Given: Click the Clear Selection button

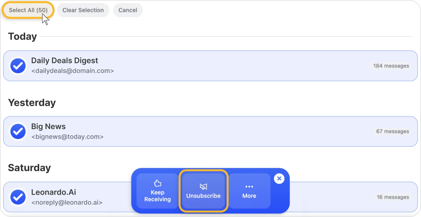Looking at the screenshot, I should point(83,10).
